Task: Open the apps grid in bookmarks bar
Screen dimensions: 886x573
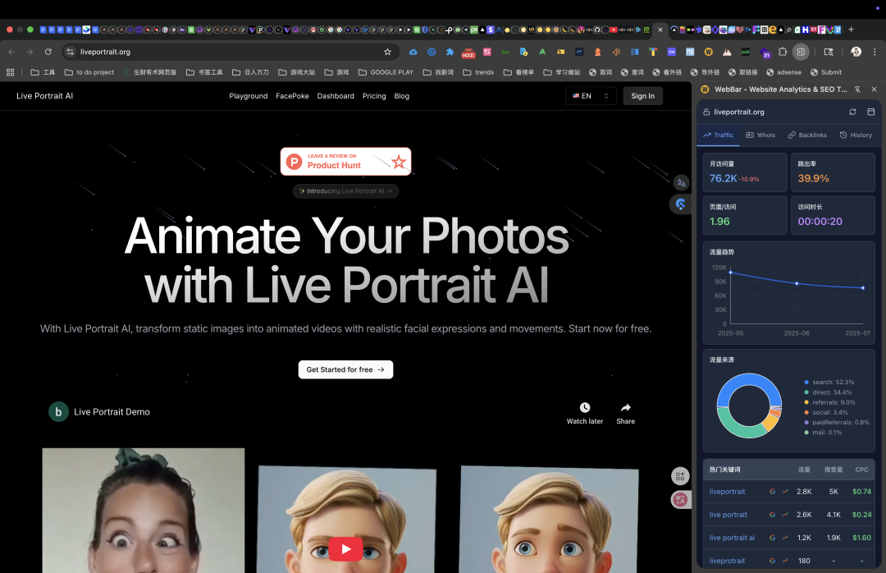Action: pyautogui.click(x=10, y=72)
